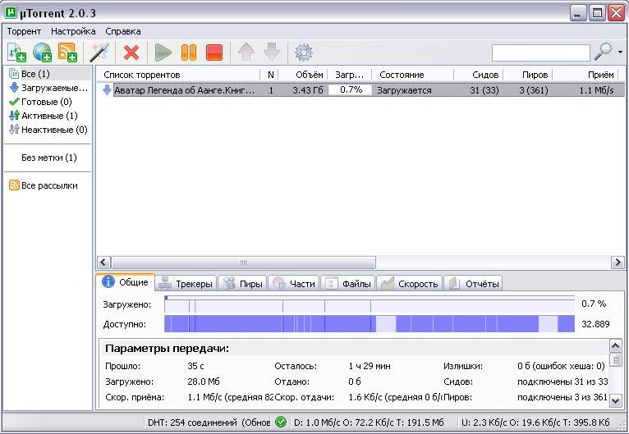Click the 31 (33) seeds cell
The image size is (629, 434).
coord(484,90)
